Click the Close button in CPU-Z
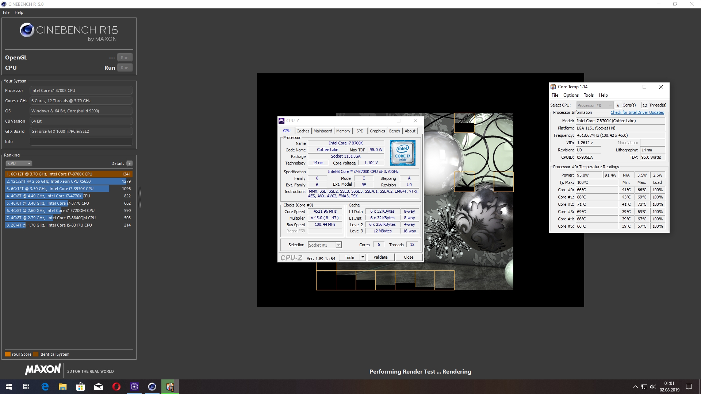 pos(409,257)
